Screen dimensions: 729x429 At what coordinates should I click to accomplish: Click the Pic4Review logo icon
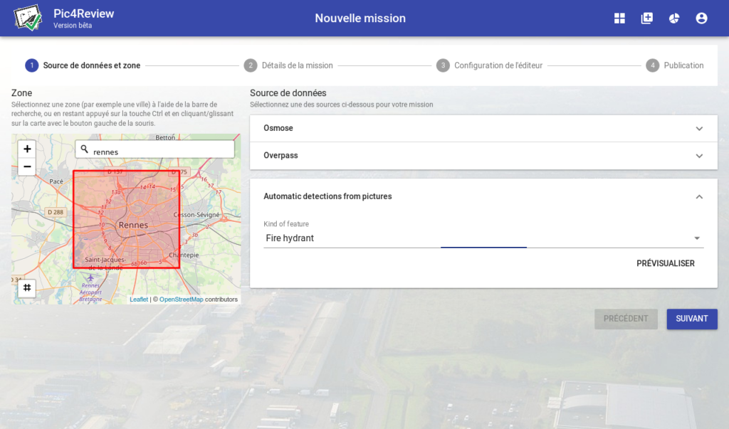coord(28,18)
